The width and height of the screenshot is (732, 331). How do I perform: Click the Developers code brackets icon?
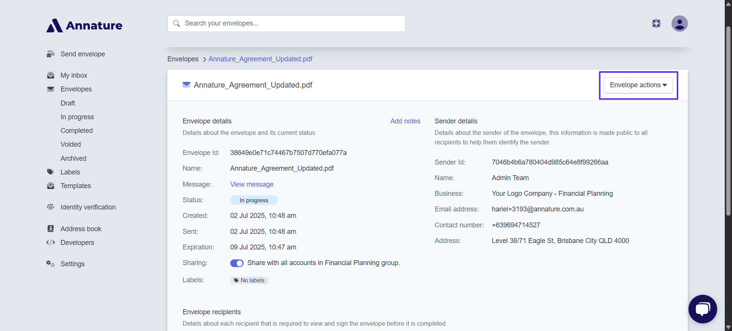pyautogui.click(x=50, y=243)
